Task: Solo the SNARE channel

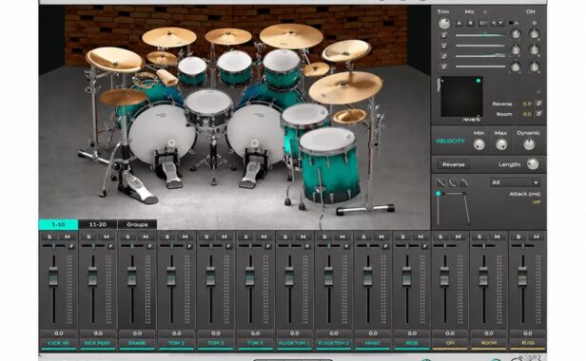Action: pyautogui.click(x=127, y=237)
